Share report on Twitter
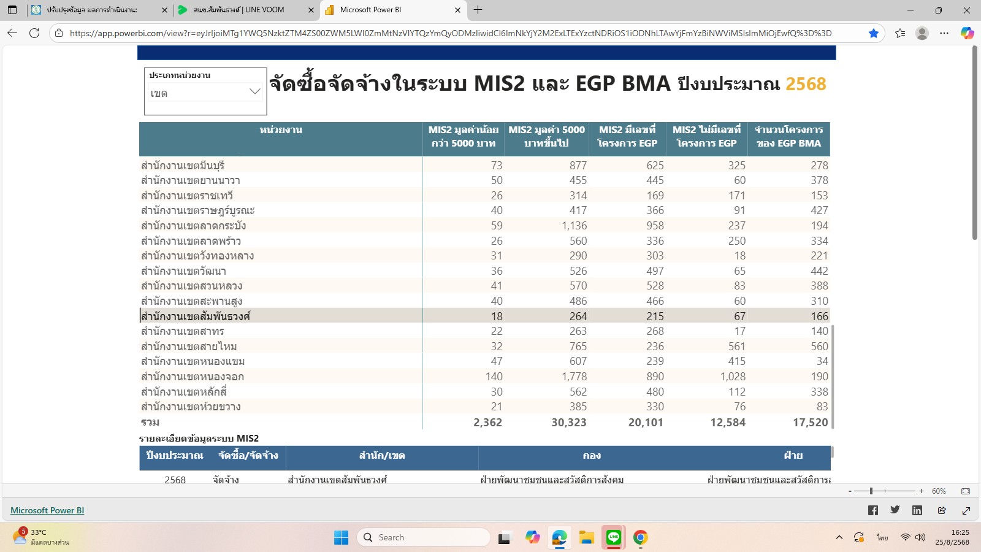Screen dimensions: 981x552 pos(895,510)
